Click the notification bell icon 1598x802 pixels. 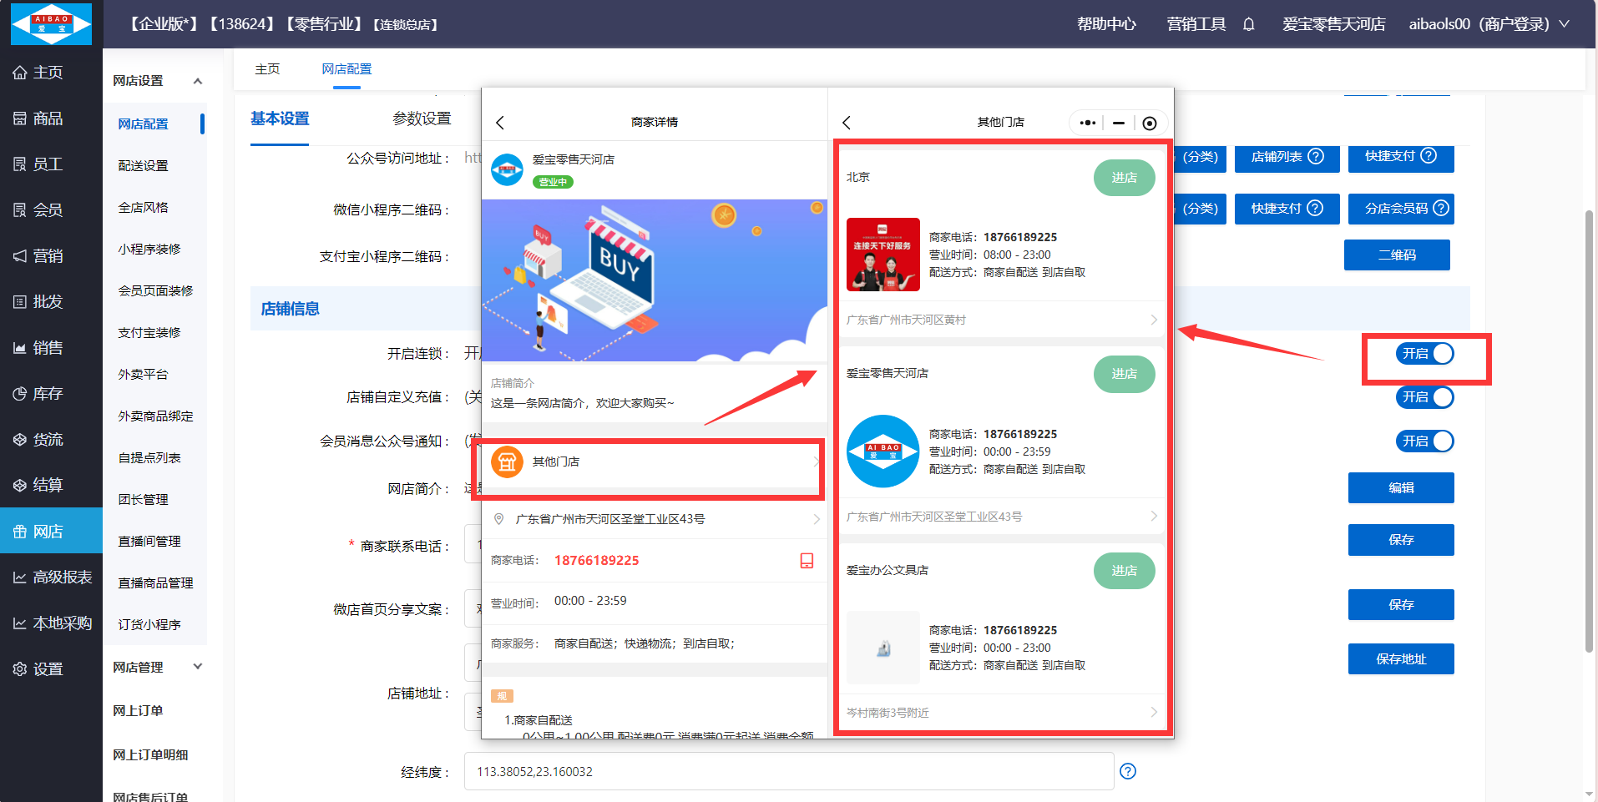tap(1248, 24)
